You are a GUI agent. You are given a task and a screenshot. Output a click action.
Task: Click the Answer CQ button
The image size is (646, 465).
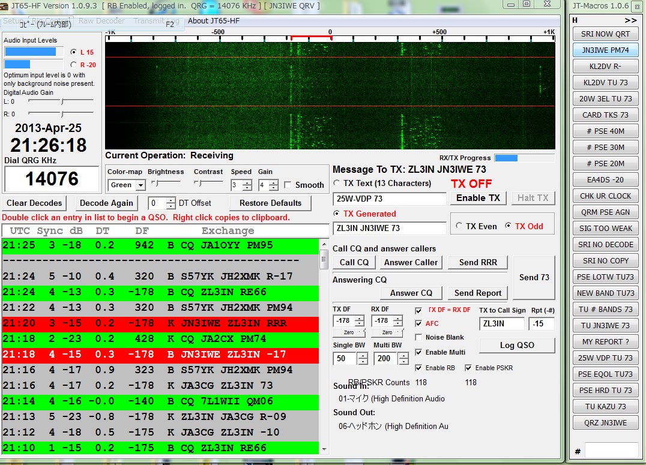(x=411, y=293)
